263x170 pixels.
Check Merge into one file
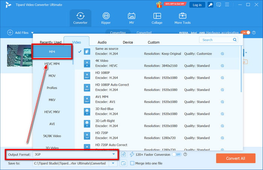pos(132,163)
